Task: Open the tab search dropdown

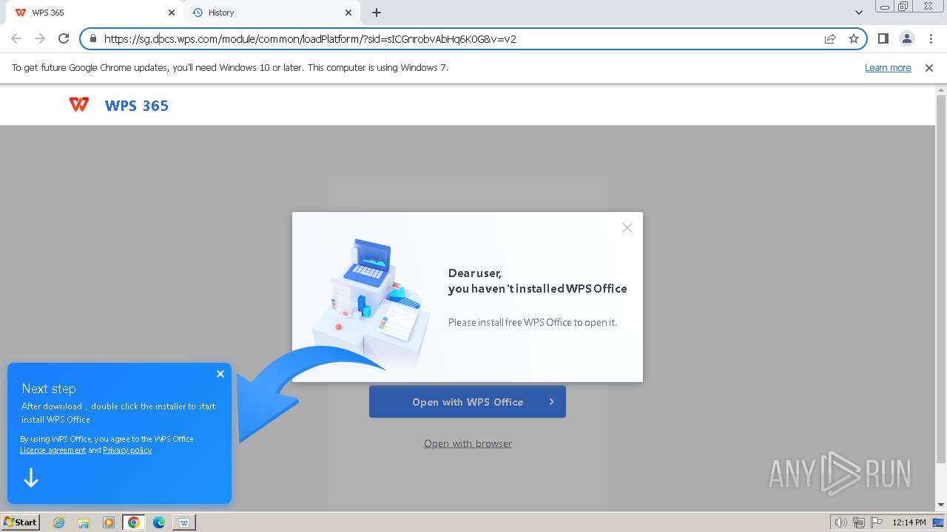Action: click(859, 13)
